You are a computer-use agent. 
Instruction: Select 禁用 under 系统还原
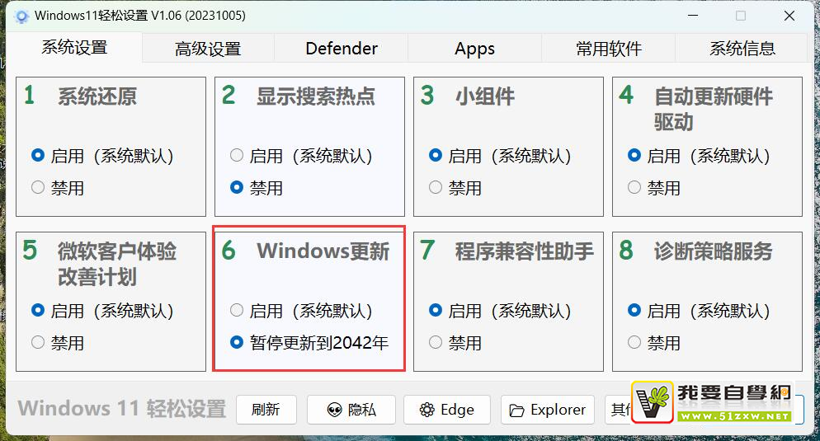[x=38, y=188]
